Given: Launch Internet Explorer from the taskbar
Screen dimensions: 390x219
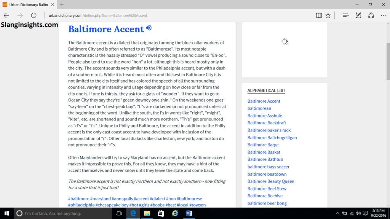Looking at the screenshot, I should pos(175,213).
